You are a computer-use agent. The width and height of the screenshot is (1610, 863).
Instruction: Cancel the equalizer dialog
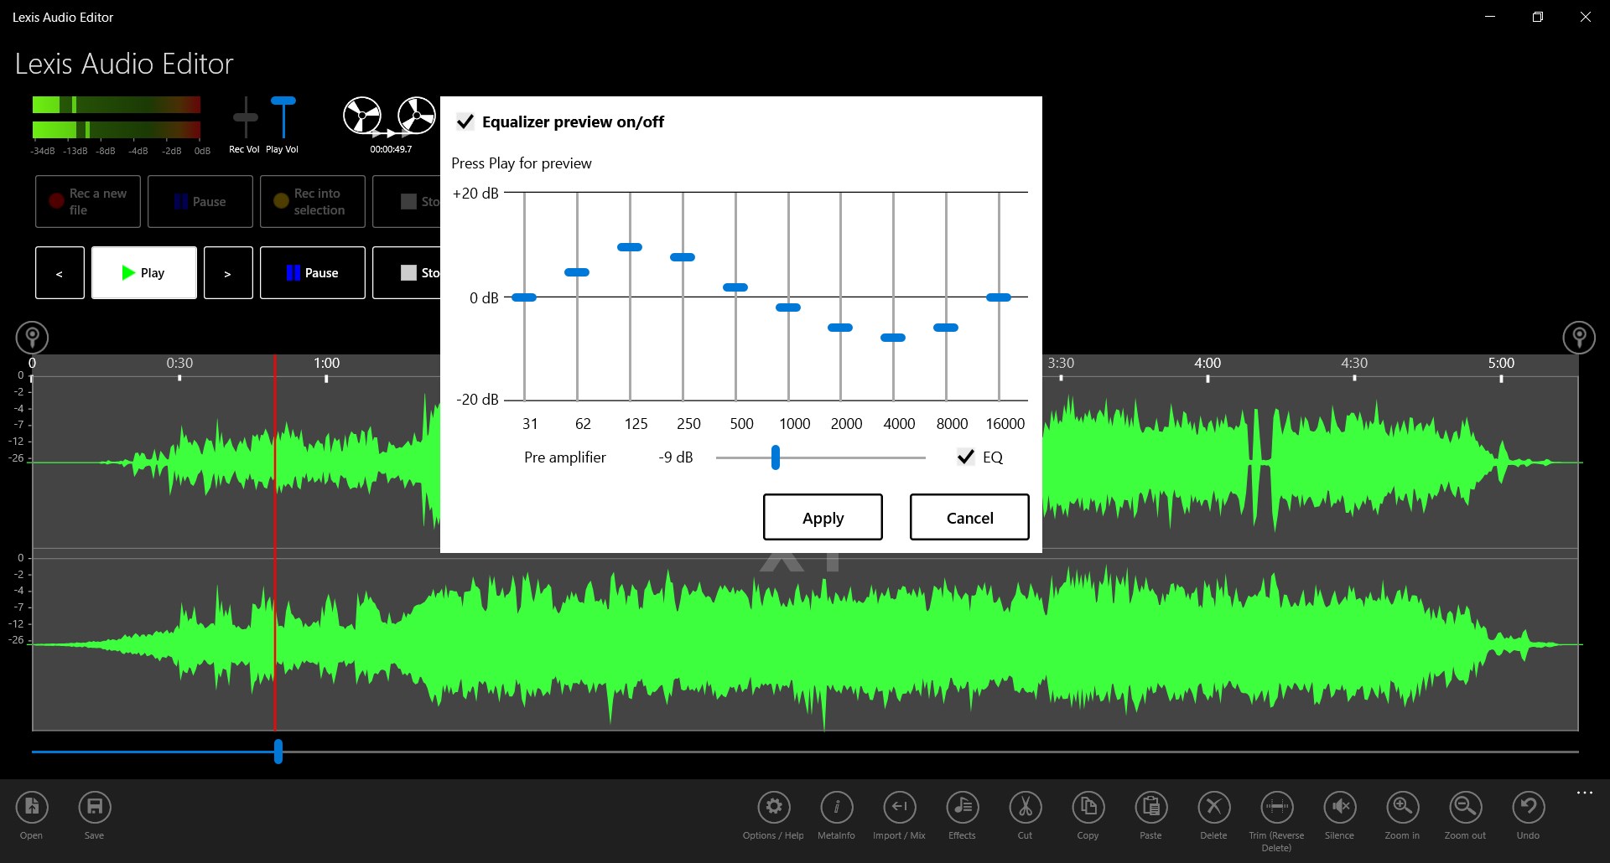(x=969, y=517)
